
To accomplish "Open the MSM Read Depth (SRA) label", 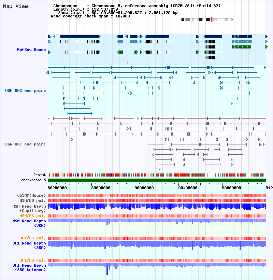I will click(x=29, y=223).
